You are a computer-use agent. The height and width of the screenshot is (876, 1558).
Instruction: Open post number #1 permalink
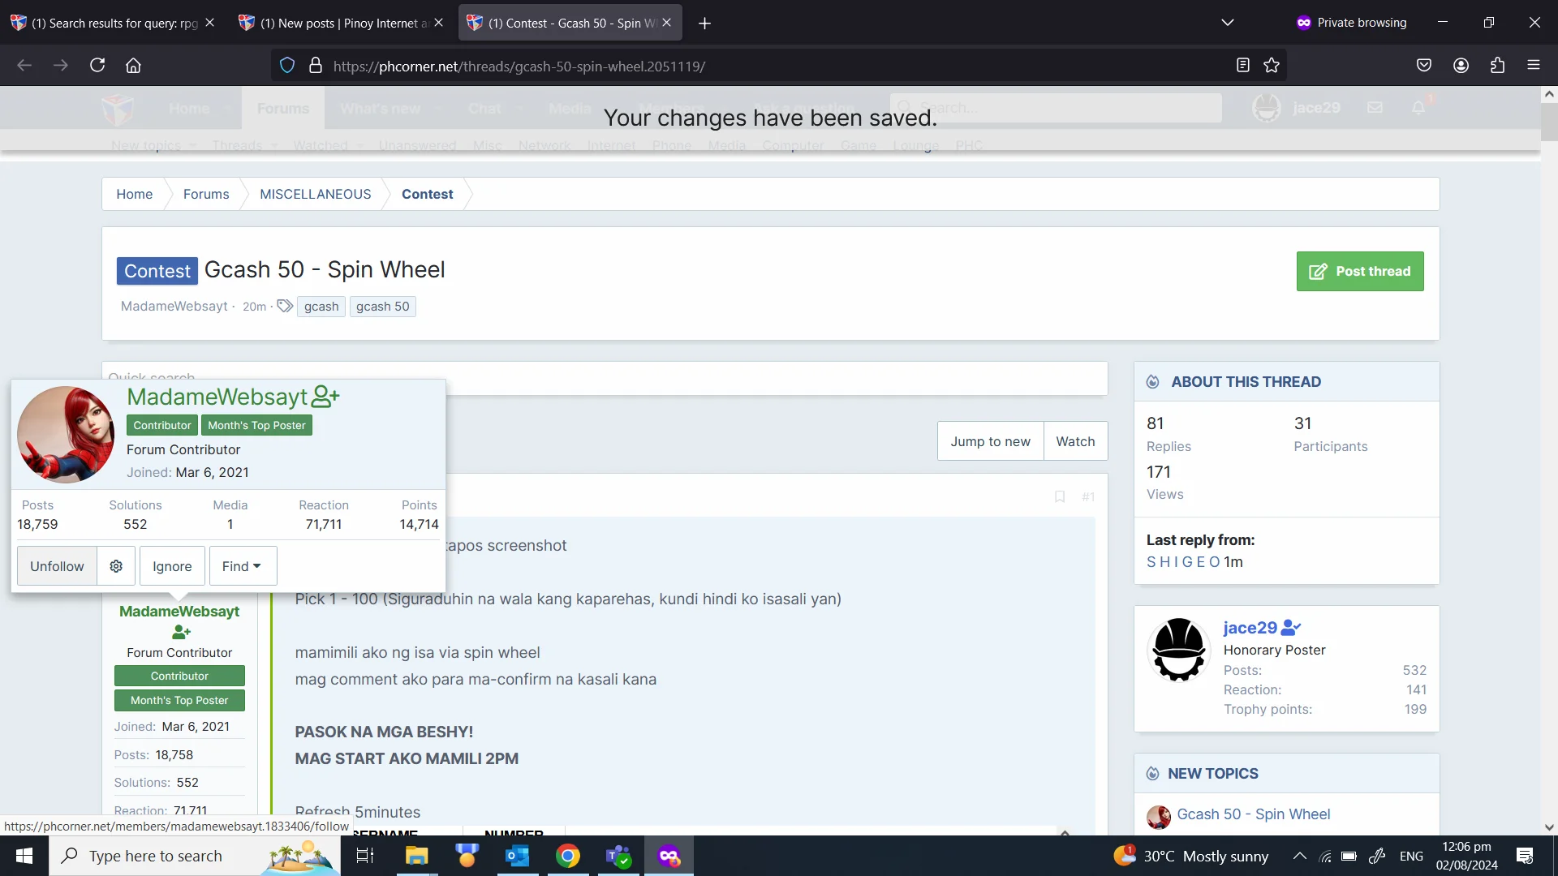1088,496
